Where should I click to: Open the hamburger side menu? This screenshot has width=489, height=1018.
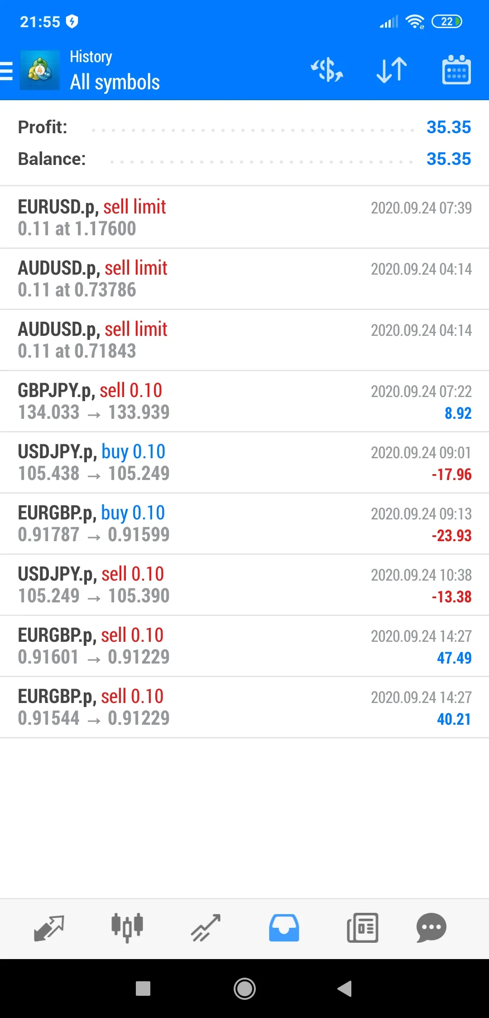point(6,71)
